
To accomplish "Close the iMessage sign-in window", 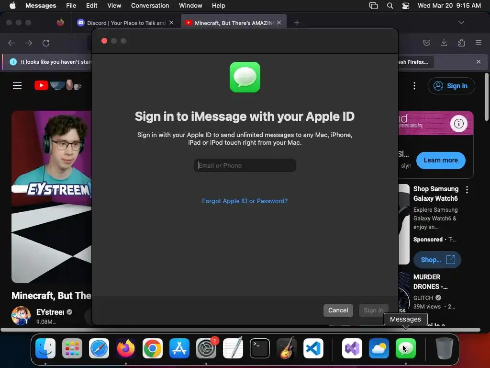I will pos(104,41).
